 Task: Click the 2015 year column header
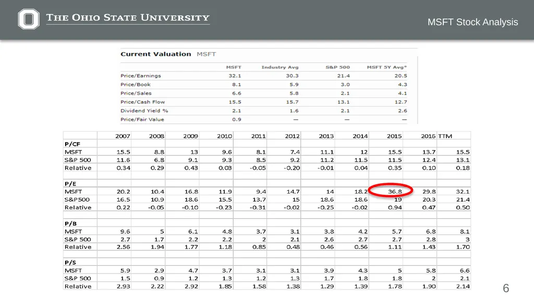coord(394,136)
